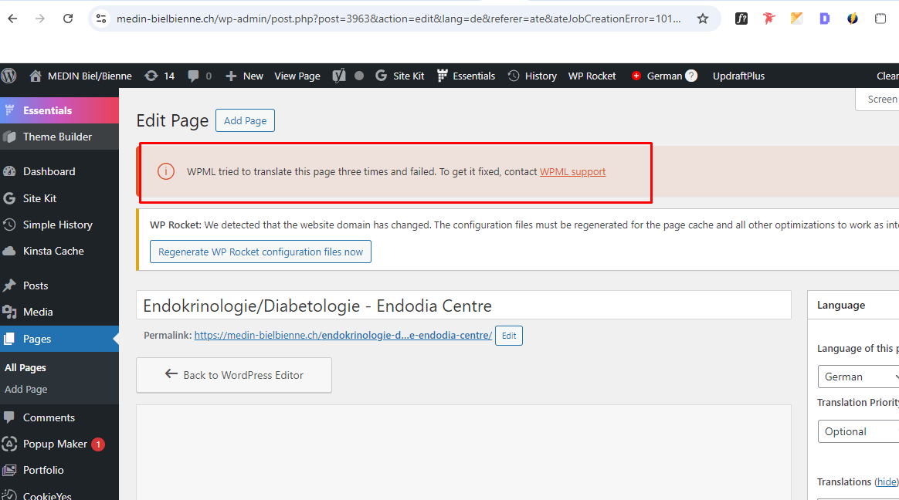Viewport: 899px width, 500px height.
Task: Follow the WPML support link
Action: (572, 172)
